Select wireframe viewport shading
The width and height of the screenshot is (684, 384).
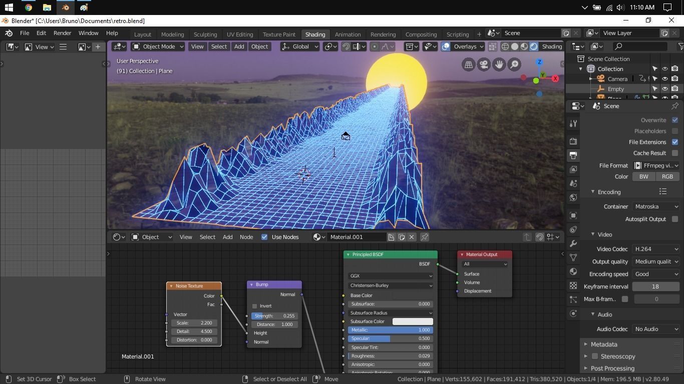505,46
